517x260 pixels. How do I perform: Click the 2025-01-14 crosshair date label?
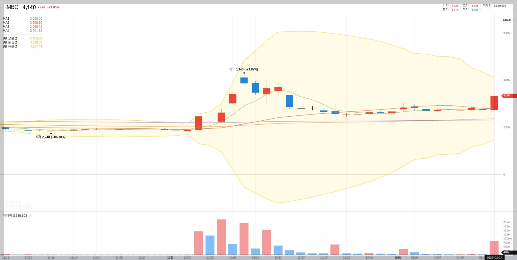494,258
